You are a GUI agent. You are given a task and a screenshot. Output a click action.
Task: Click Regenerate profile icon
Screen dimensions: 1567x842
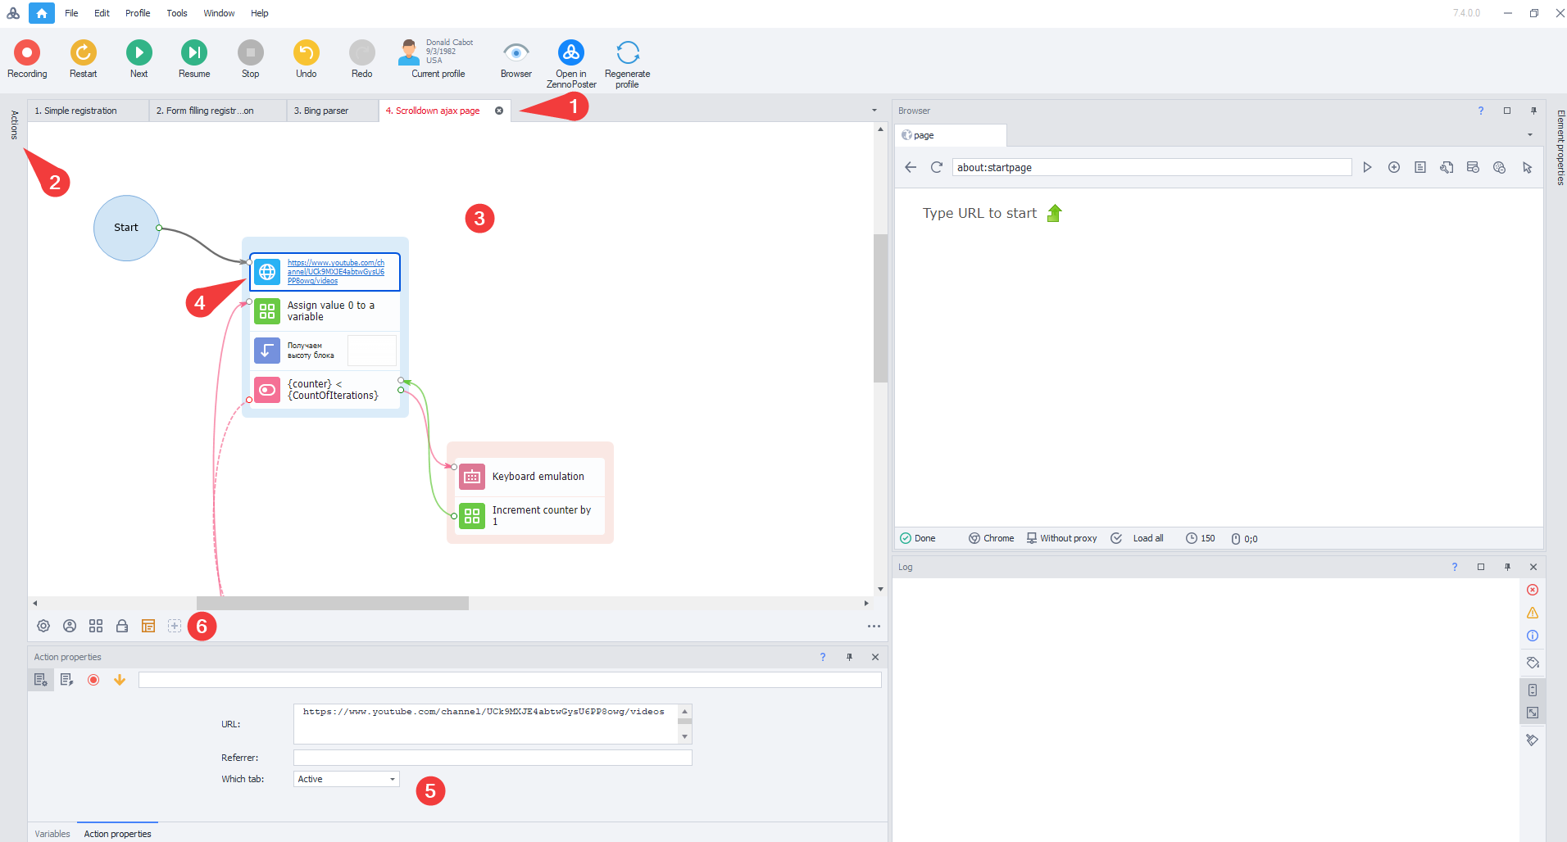click(x=627, y=53)
